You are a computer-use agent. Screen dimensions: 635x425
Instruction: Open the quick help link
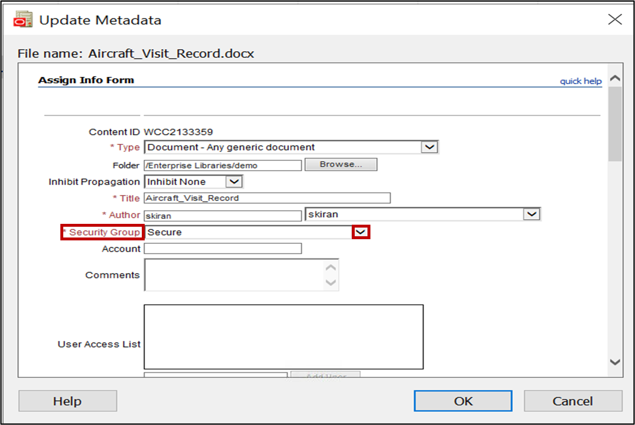[580, 81]
